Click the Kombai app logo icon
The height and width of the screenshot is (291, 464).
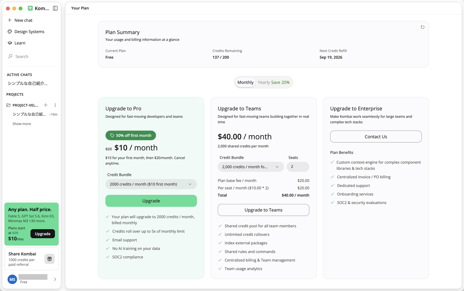[x=30, y=8]
